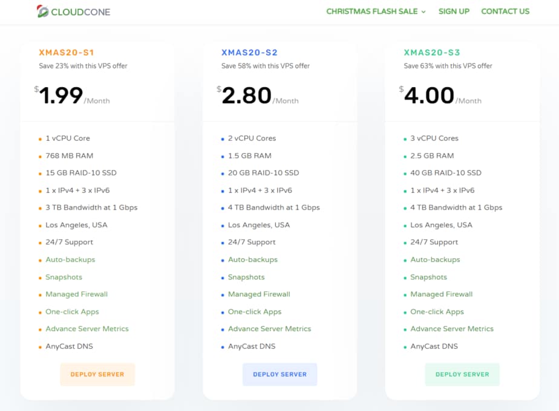Deploy the XMAS20-S3 server

point(462,374)
